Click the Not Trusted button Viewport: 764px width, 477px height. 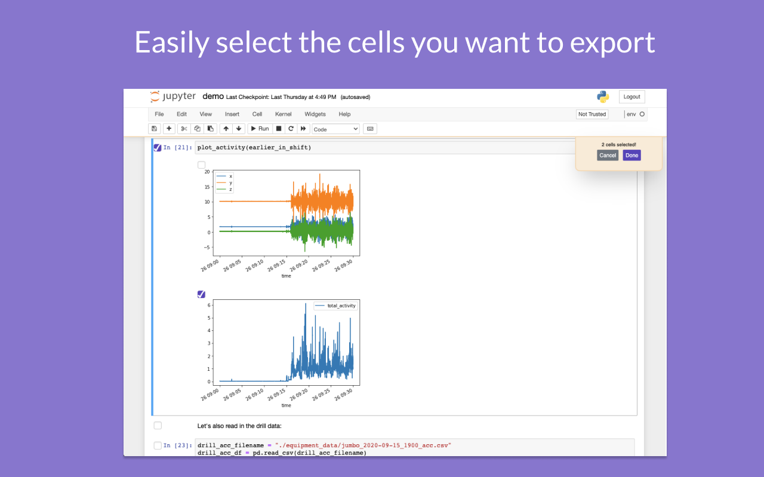592,114
